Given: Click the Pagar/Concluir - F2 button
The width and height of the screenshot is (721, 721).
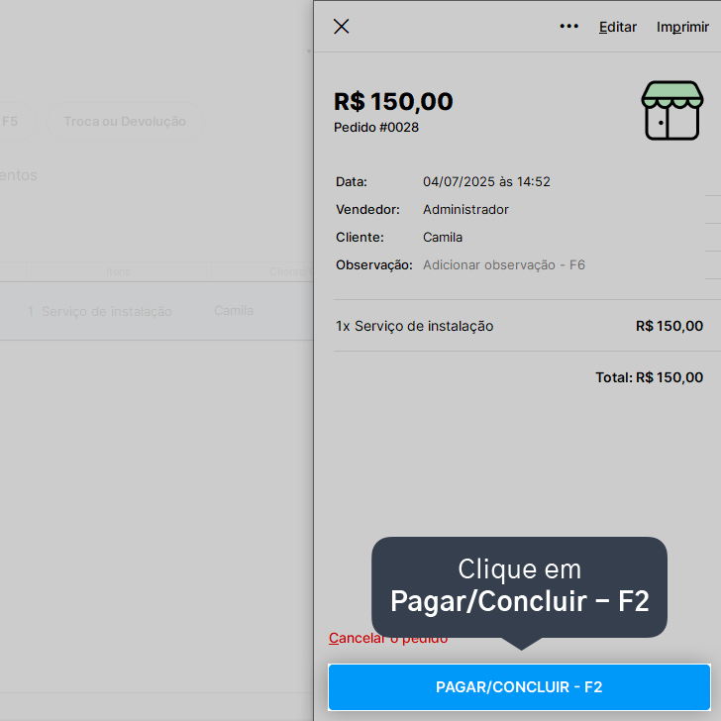Looking at the screenshot, I should point(519,687).
